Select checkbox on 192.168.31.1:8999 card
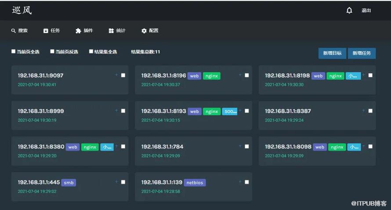 coord(123,111)
